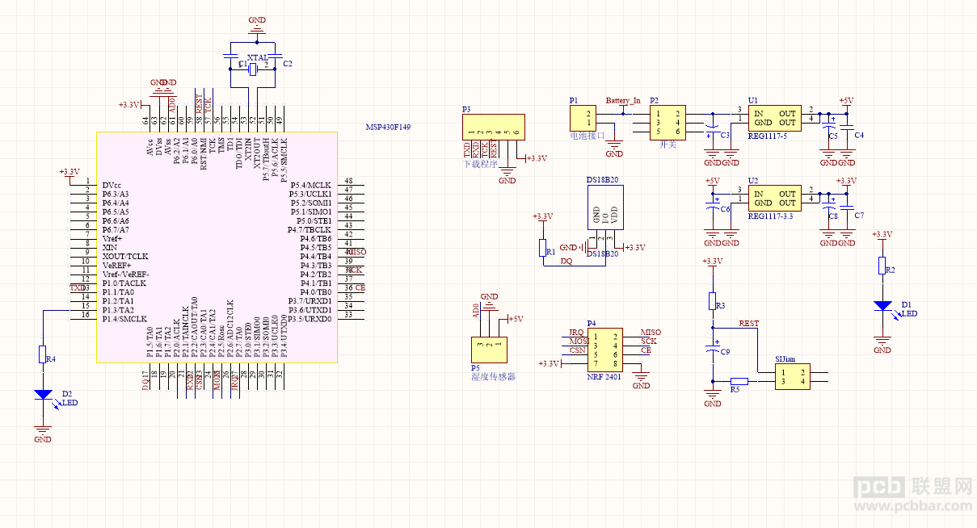Viewport: 977px width, 528px height.
Task: Select the MSP430F149 text label
Action: point(388,128)
